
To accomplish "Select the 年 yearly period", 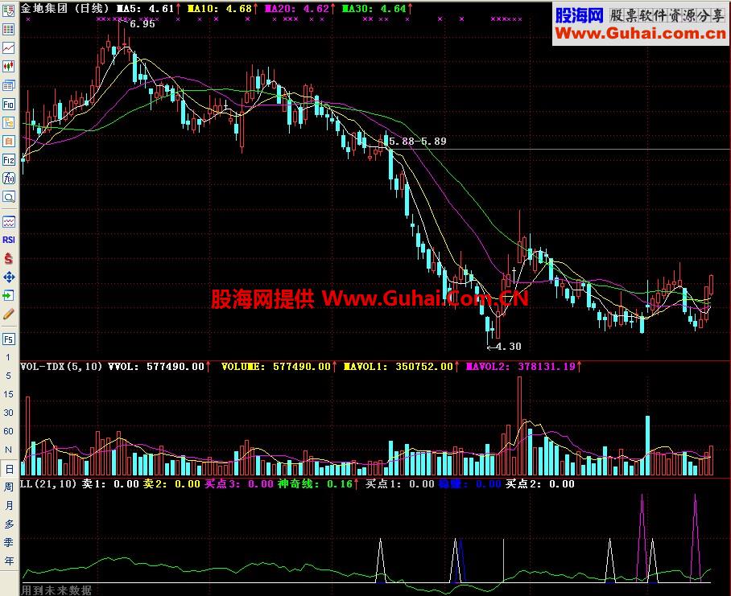I will click(8, 561).
